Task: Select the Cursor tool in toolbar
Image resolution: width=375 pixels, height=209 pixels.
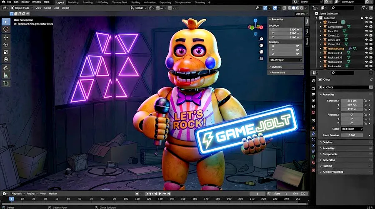Action: pos(6,29)
